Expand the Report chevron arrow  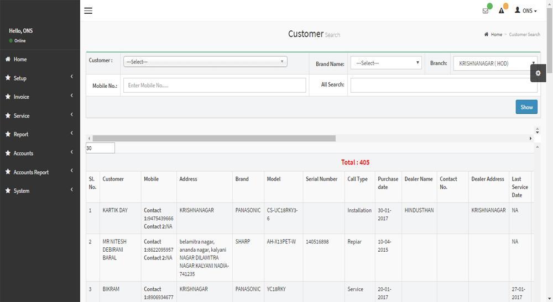(x=71, y=133)
